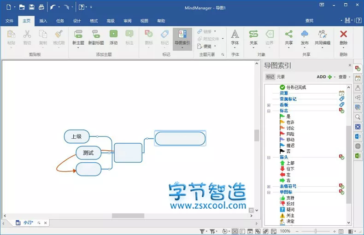Click the New document icon in quick access toolbar
364x235 pixels.
[x=9, y=7]
